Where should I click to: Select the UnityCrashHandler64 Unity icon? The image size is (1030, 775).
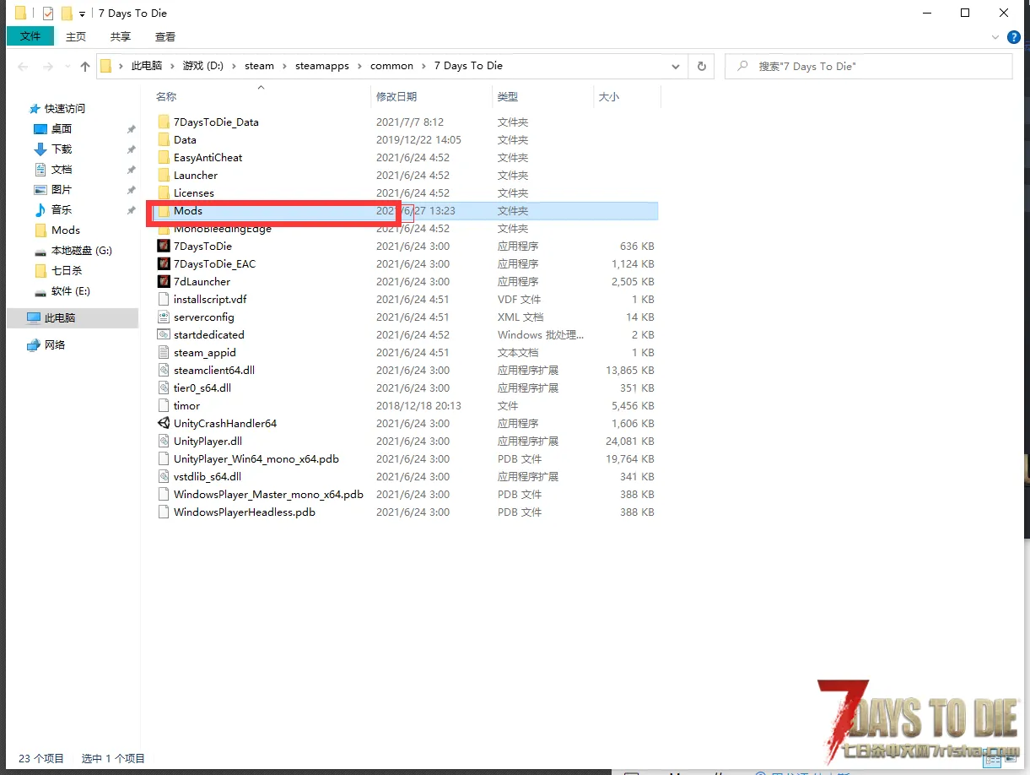tap(164, 424)
